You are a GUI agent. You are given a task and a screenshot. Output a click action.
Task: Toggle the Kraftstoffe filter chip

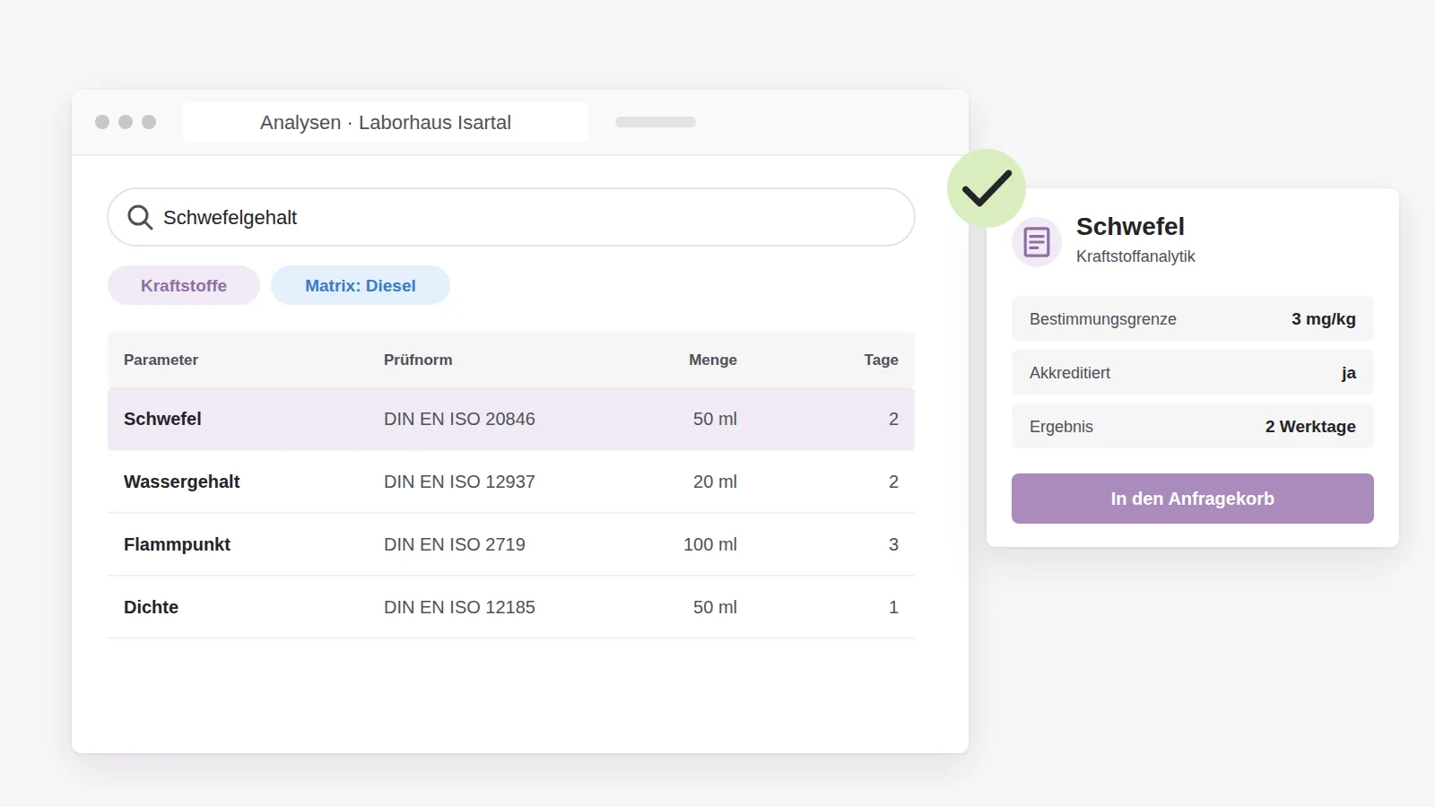coord(184,285)
